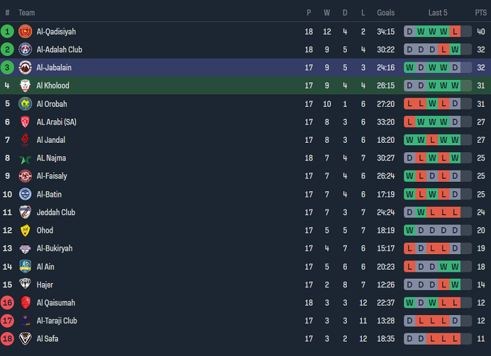
Task: Sort table by PTS column header
Action: click(481, 13)
